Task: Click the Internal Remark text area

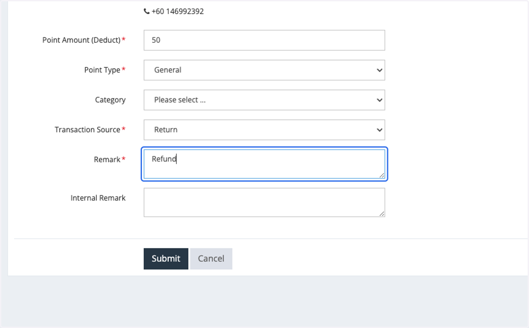Action: [x=264, y=202]
